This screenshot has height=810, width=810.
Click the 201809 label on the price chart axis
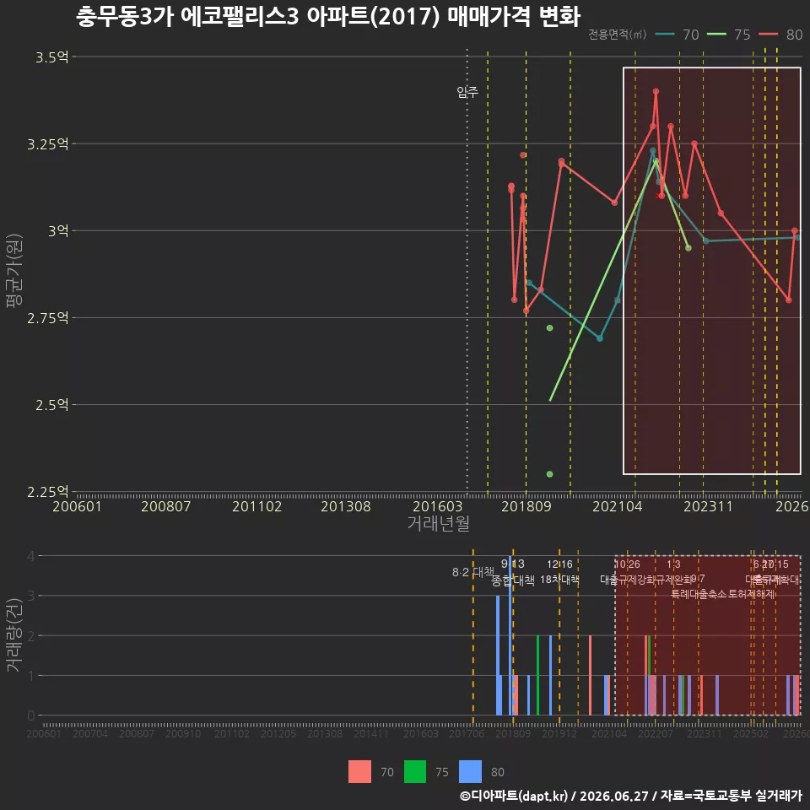tap(526, 507)
